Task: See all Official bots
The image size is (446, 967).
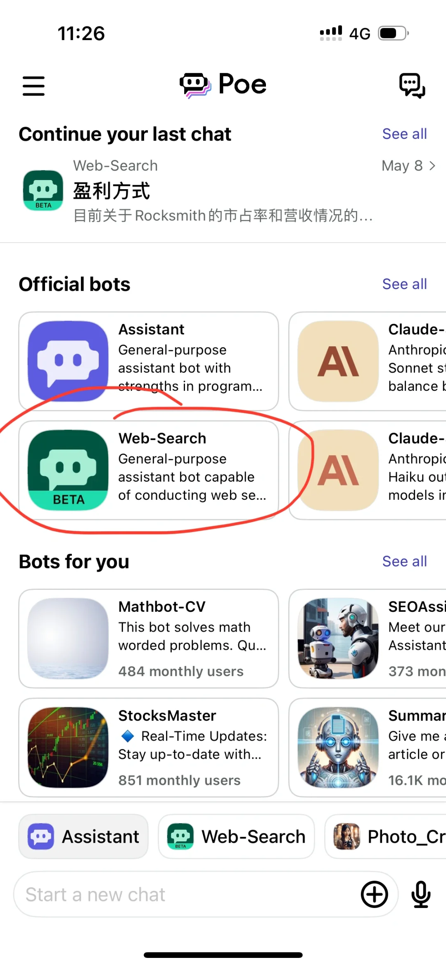Action: click(x=404, y=284)
